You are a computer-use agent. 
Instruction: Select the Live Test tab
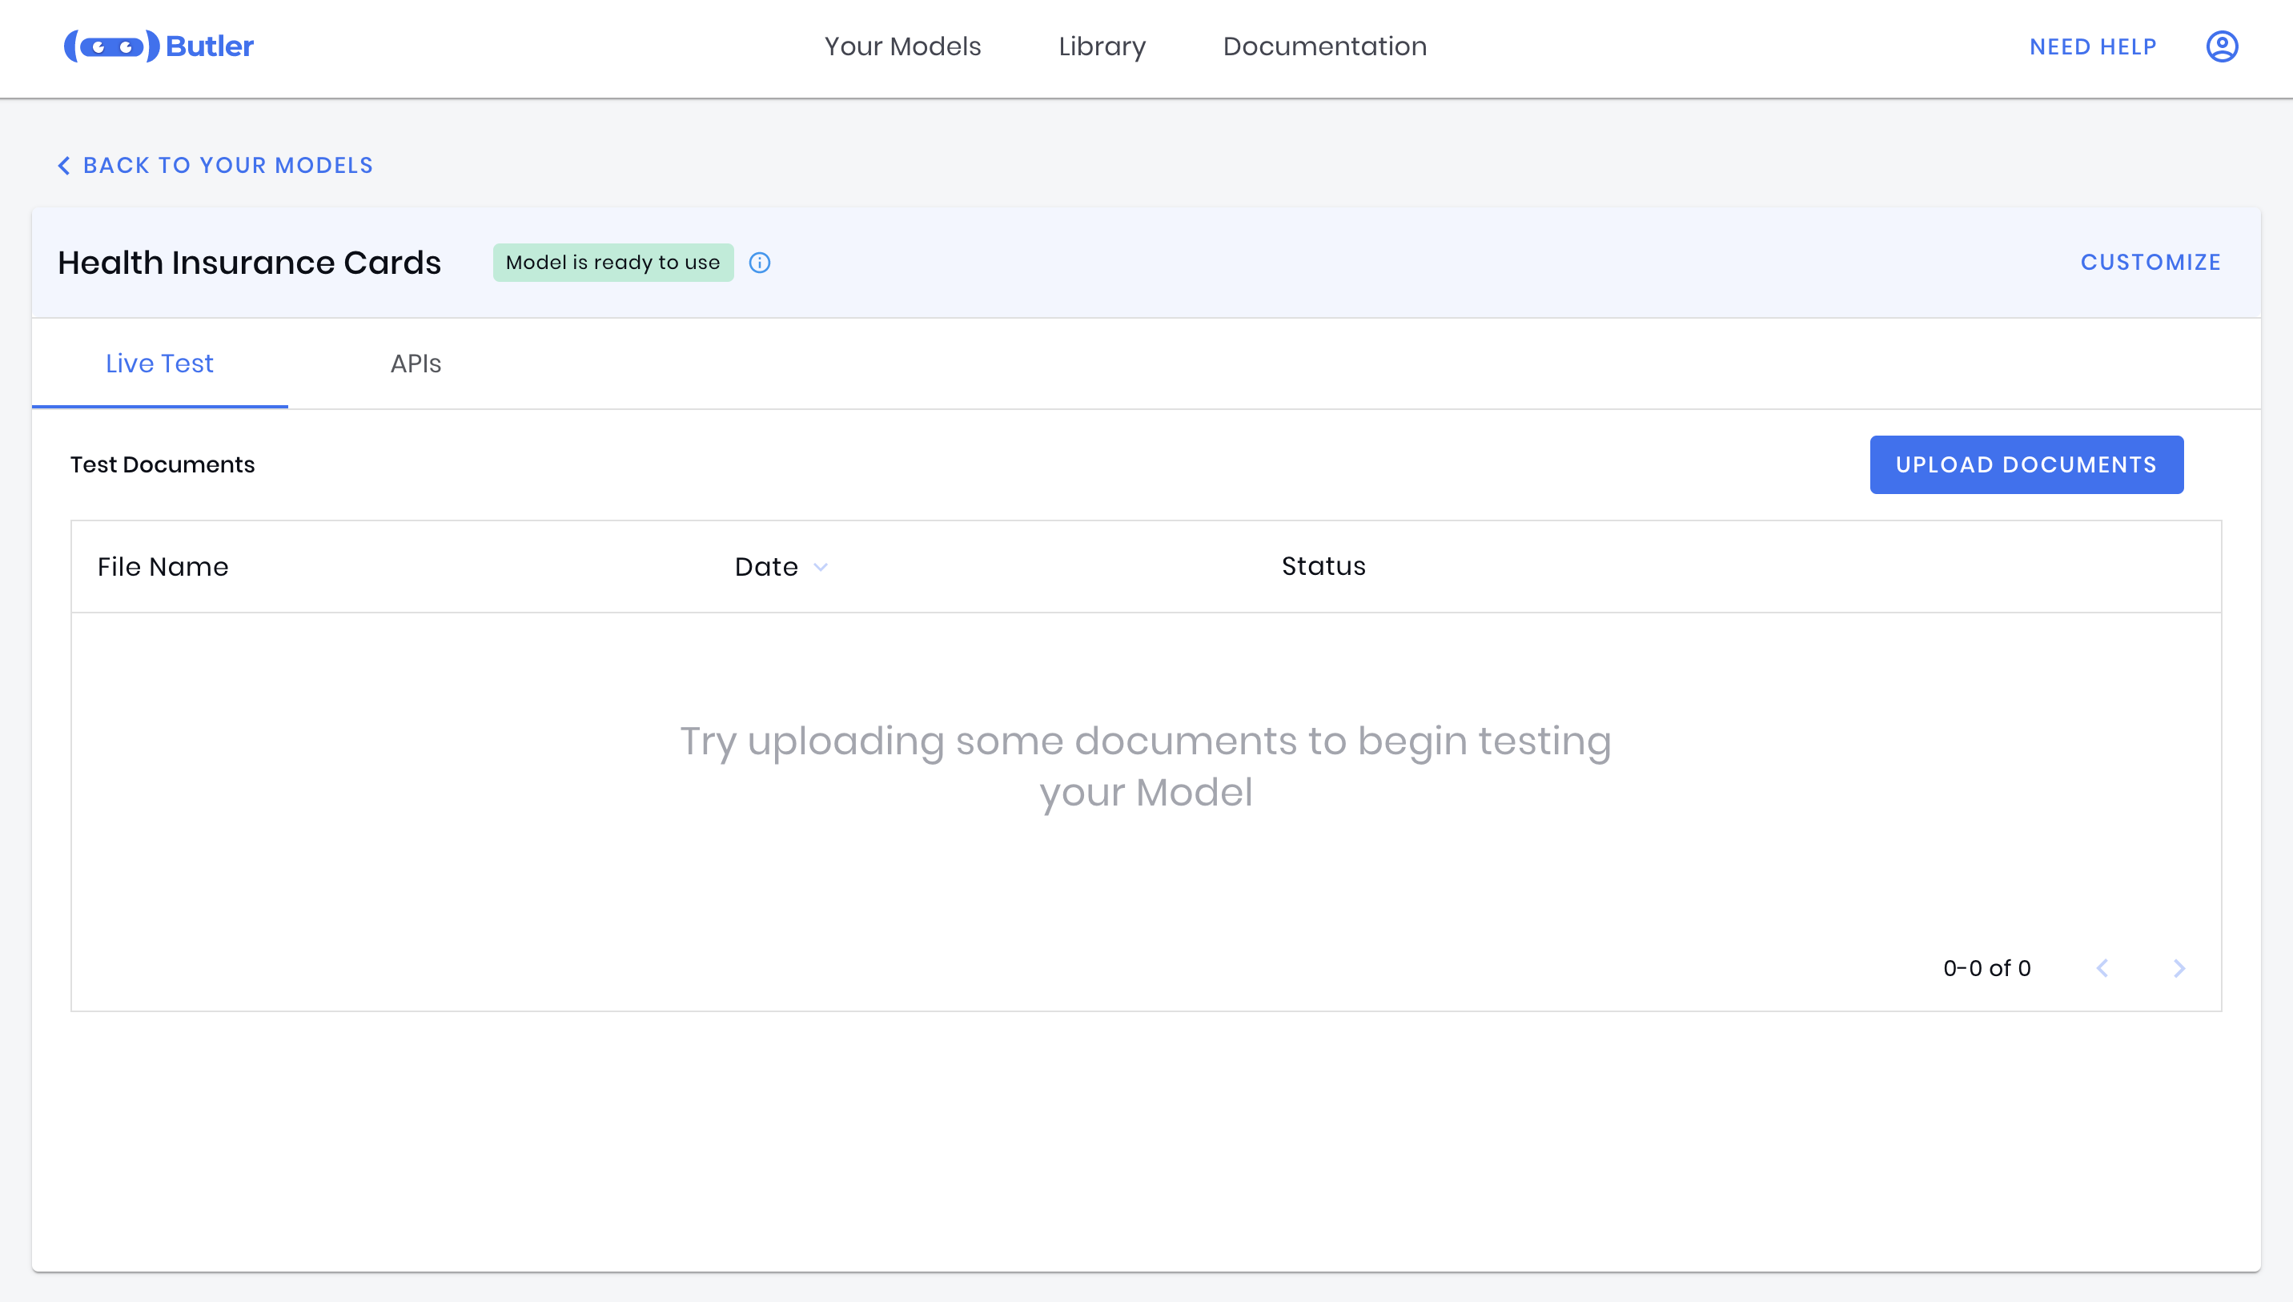160,364
